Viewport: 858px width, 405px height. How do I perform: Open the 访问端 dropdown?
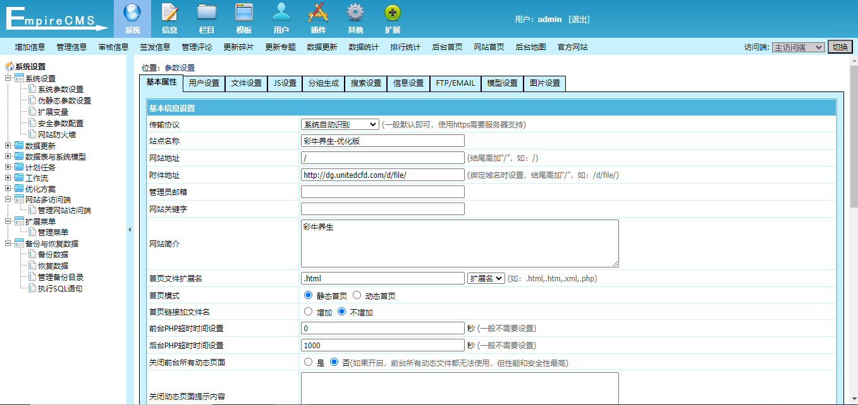pyautogui.click(x=798, y=47)
